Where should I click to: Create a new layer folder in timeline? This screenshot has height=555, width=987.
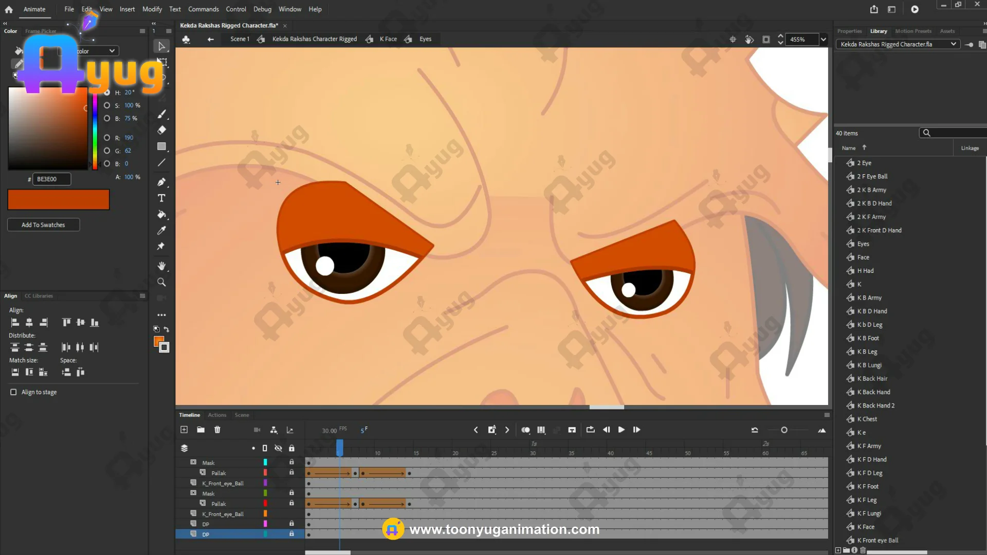click(200, 430)
